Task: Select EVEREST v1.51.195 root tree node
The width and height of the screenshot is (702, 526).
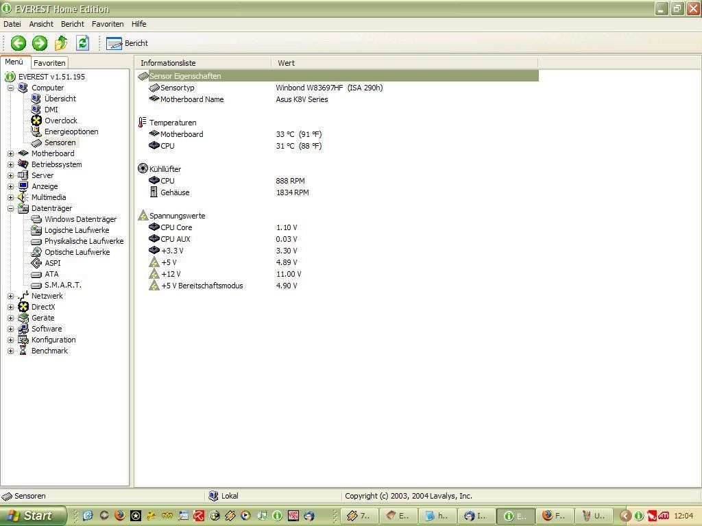Action: pos(51,77)
